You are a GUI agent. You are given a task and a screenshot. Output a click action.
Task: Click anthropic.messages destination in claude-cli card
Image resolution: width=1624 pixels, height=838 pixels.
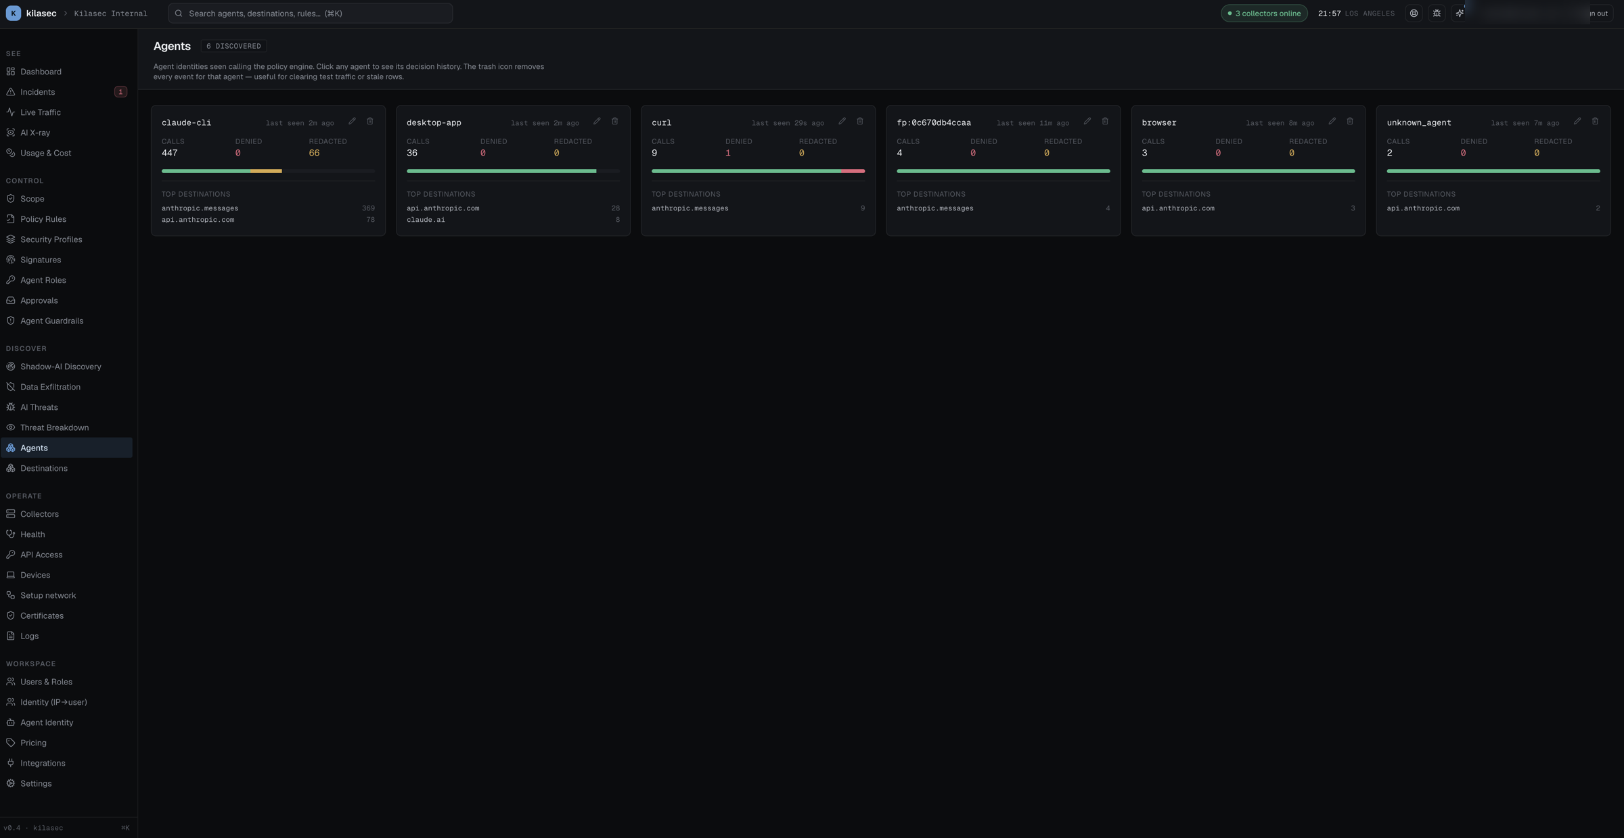pyautogui.click(x=200, y=208)
